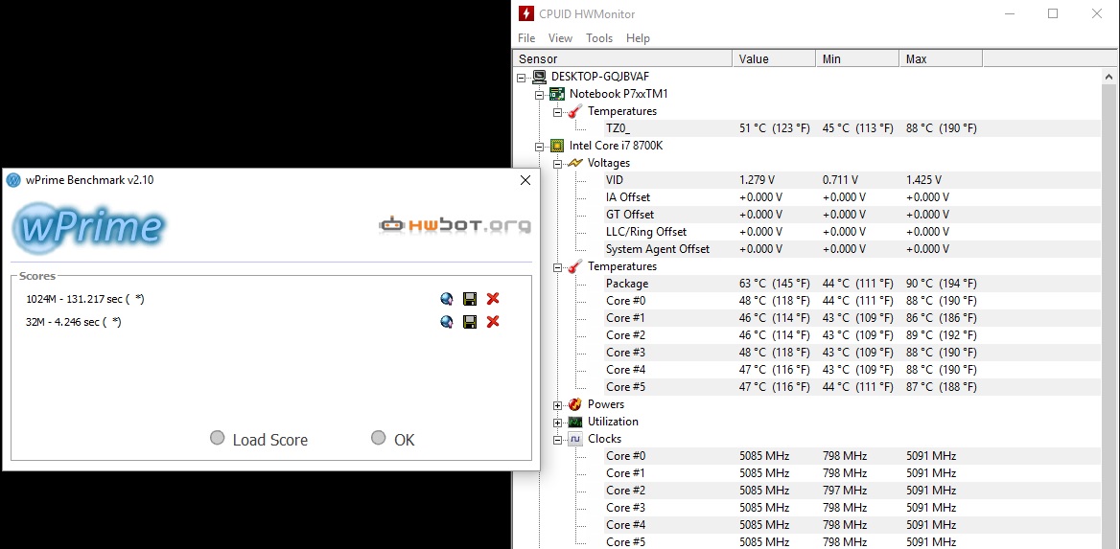1120x549 pixels.
Task: Expand the Powers section
Action: pos(558,404)
